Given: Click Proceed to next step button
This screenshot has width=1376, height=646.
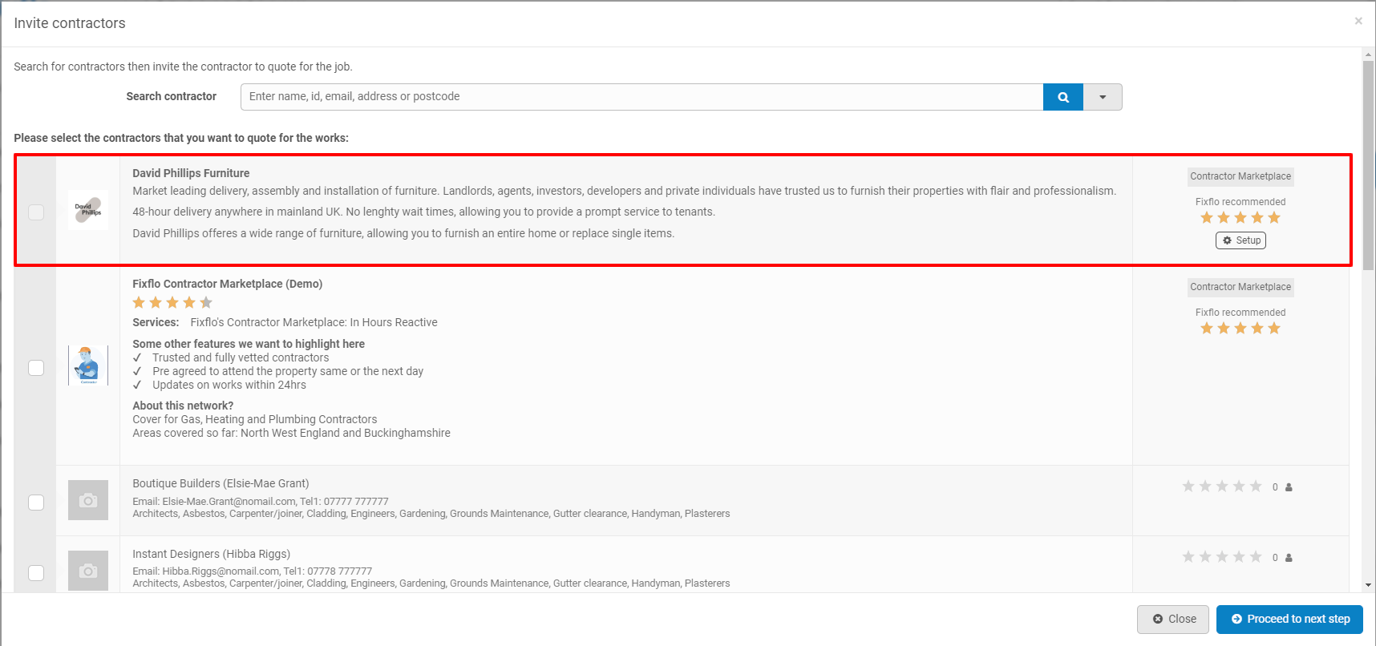Looking at the screenshot, I should click(x=1289, y=620).
